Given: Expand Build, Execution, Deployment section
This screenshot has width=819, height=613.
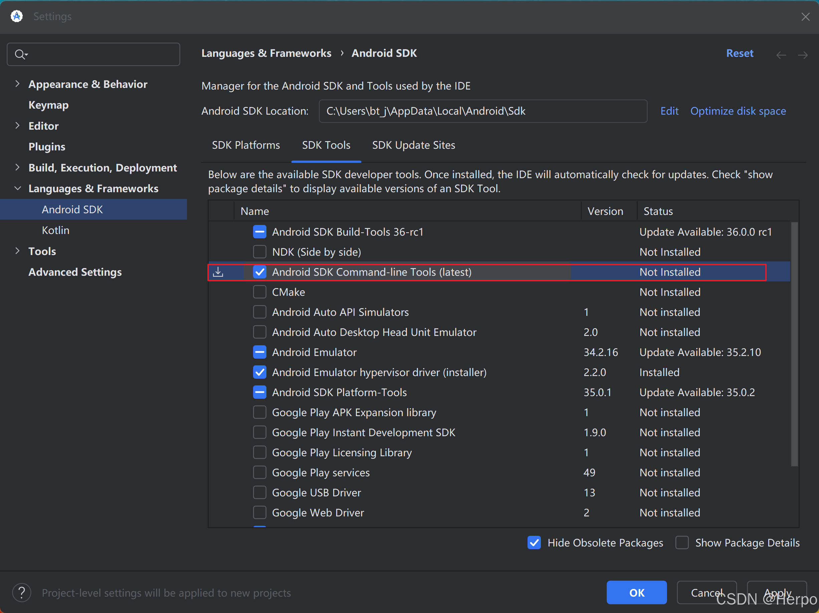Looking at the screenshot, I should [17, 167].
